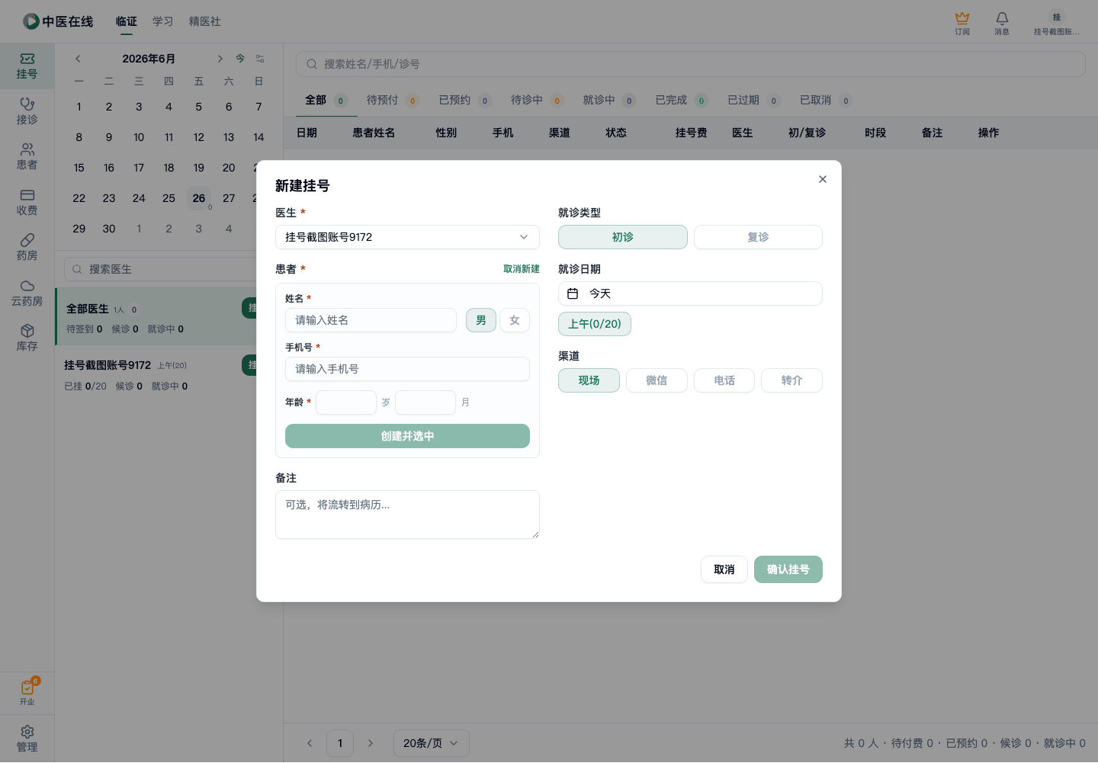Choose 现场 channel

(589, 380)
